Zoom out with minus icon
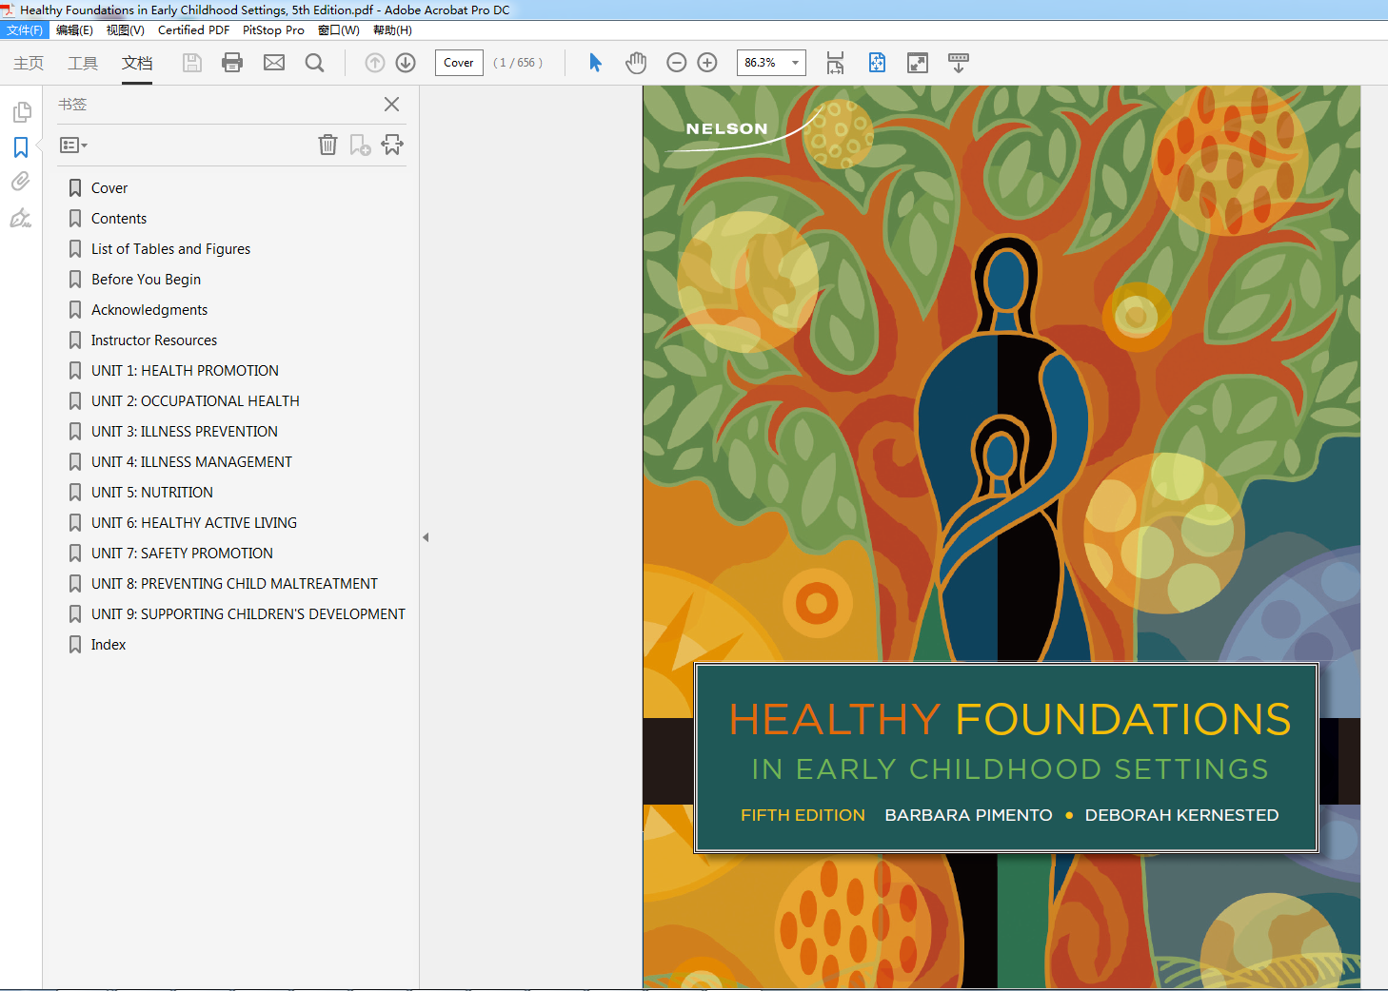This screenshot has width=1388, height=991. click(x=677, y=63)
